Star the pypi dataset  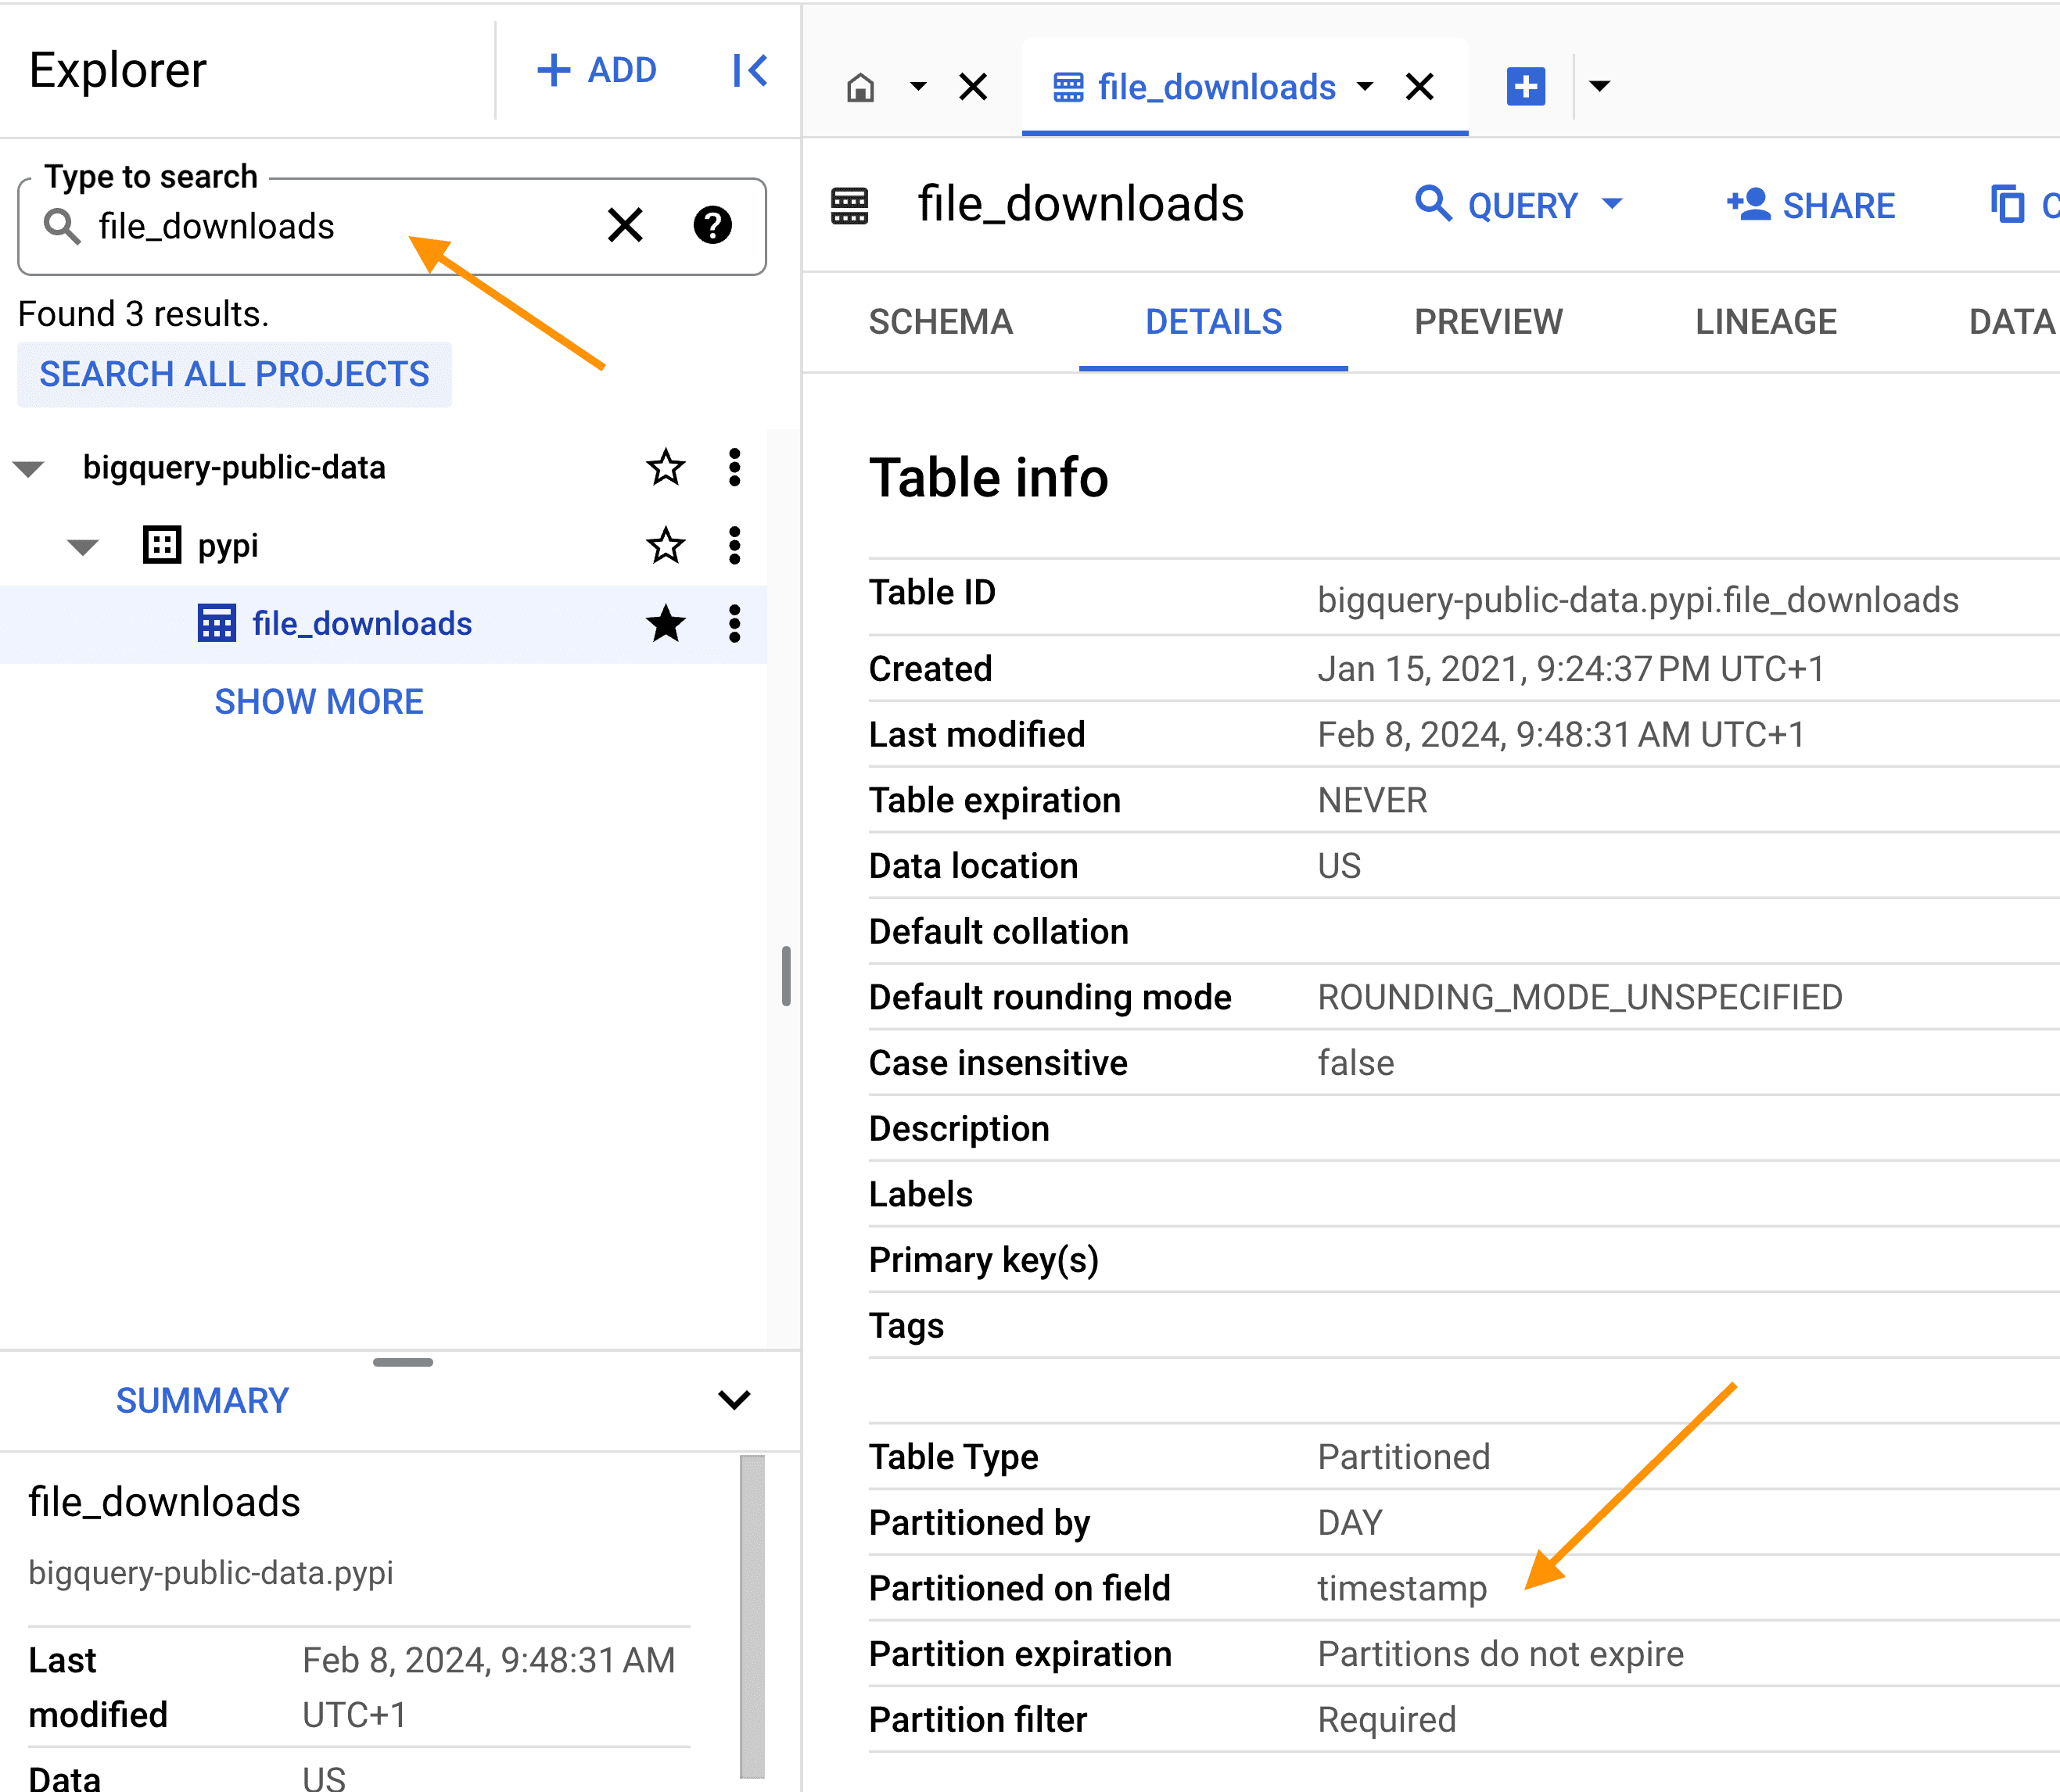coord(666,545)
